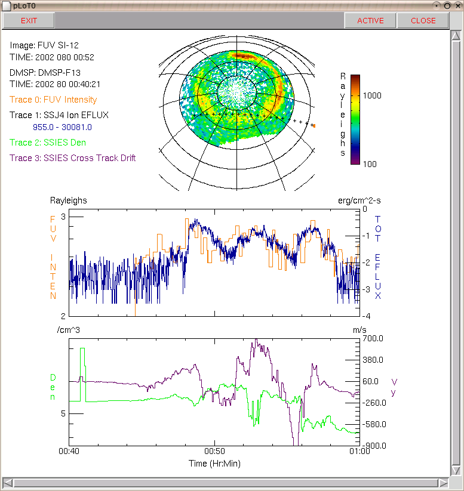Click the vertical scrollbar up arrow
The image size is (464, 491).
(x=456, y=35)
